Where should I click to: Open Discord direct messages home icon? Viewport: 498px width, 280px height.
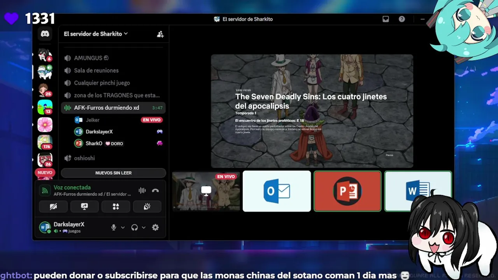pos(45,34)
